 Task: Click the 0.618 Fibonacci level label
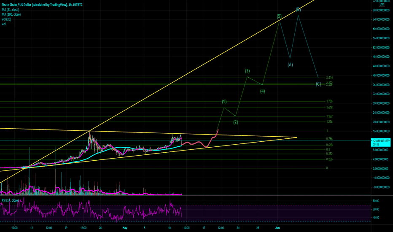click(x=329, y=145)
